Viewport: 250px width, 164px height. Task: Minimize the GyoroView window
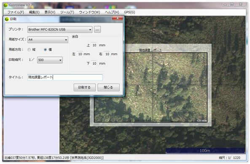225,4
